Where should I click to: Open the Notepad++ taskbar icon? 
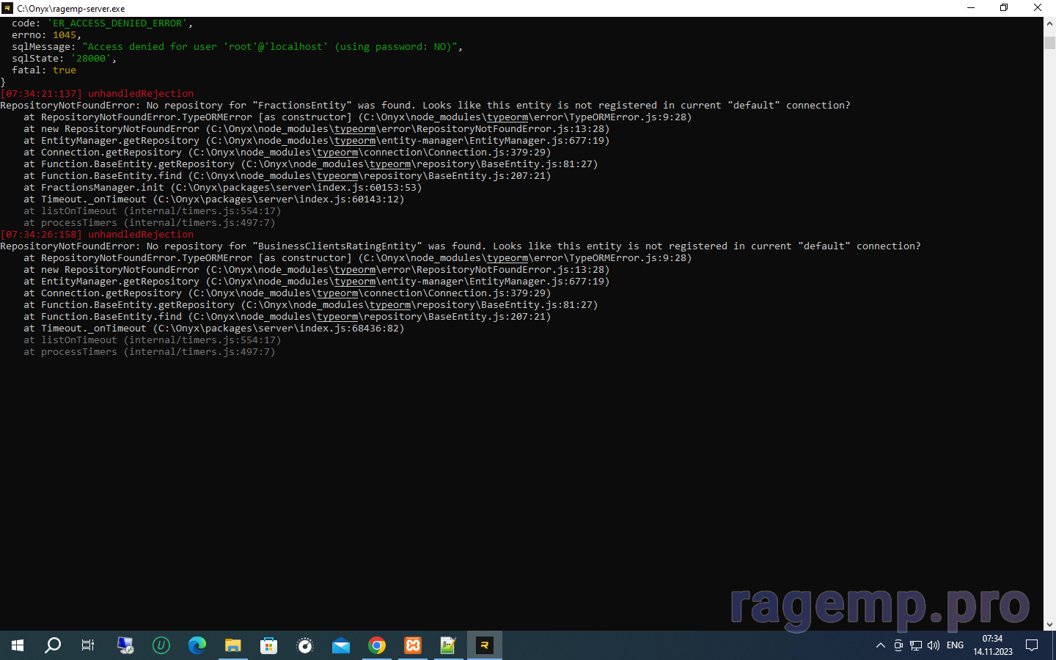[448, 645]
